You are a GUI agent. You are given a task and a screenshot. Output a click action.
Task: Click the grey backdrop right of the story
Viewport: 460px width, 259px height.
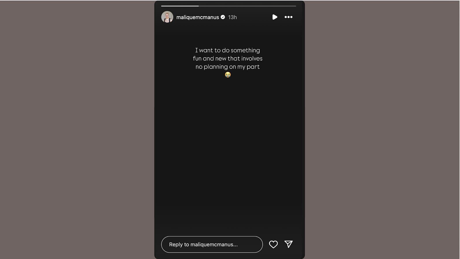tap(382, 129)
